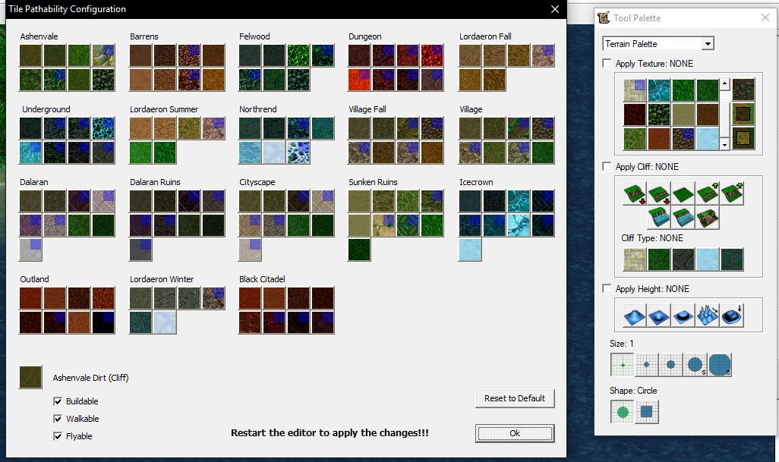This screenshot has width=779, height=462.
Task: Select the Outland black tile with blue corner
Action: 103,322
